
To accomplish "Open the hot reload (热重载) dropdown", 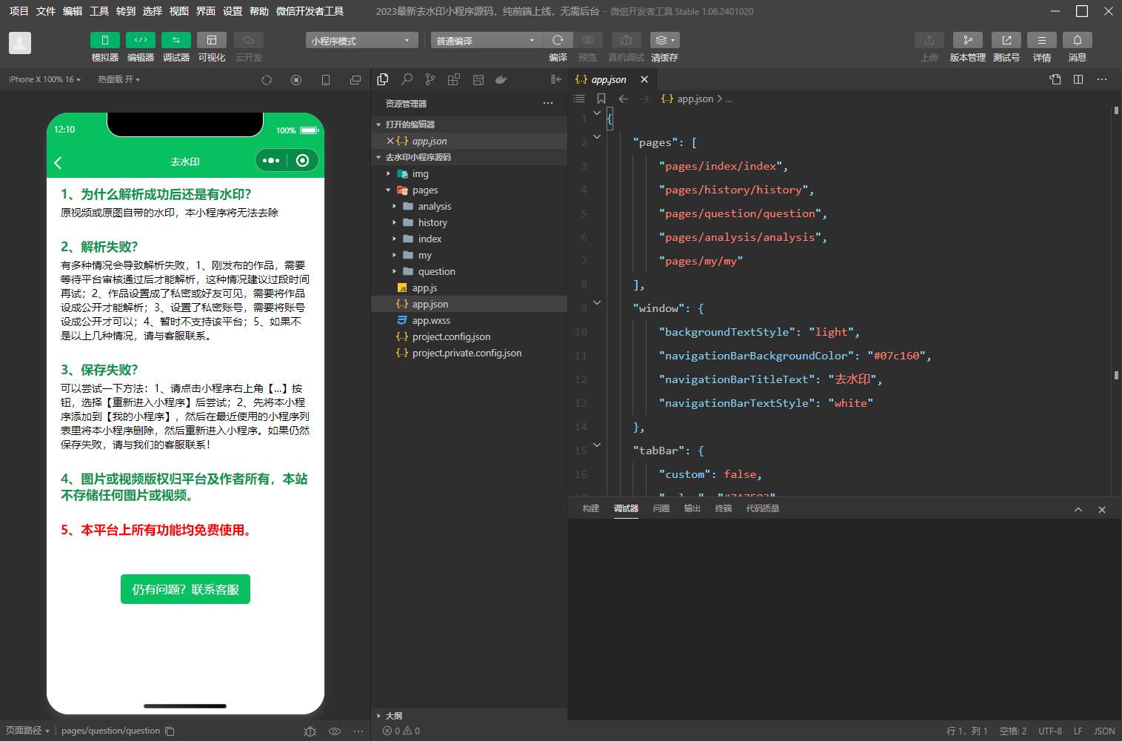I will click(x=118, y=79).
